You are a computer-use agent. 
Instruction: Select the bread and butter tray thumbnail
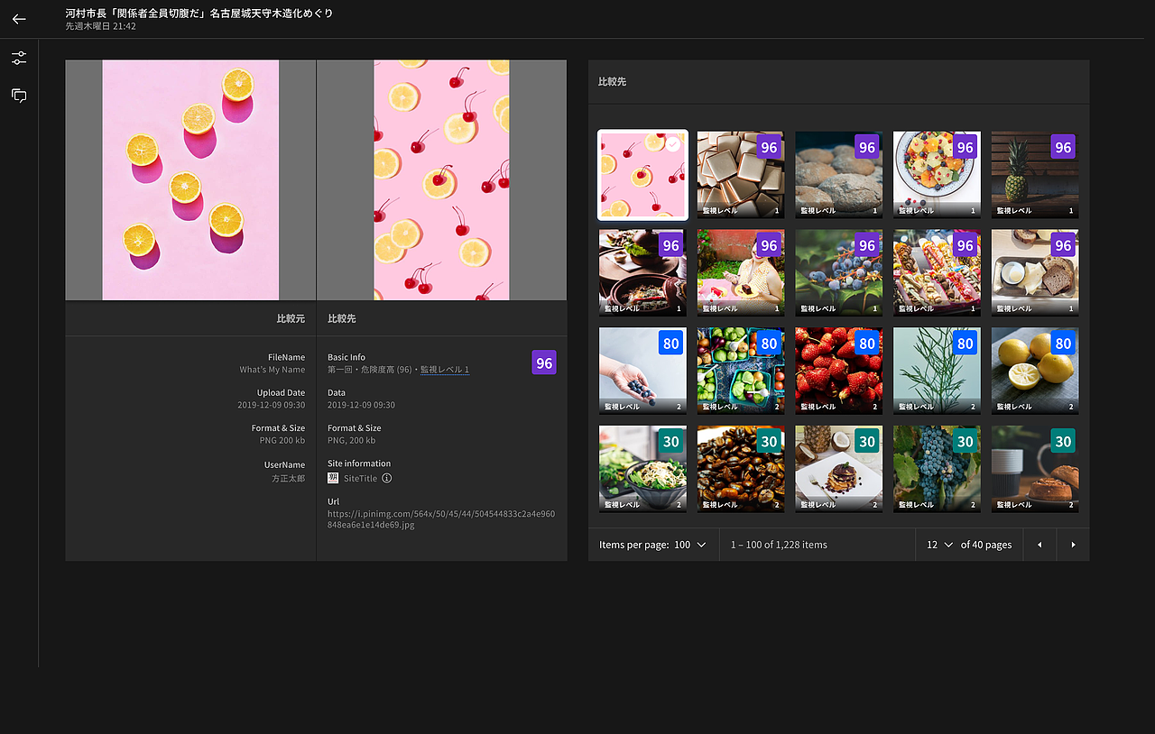(x=1035, y=272)
